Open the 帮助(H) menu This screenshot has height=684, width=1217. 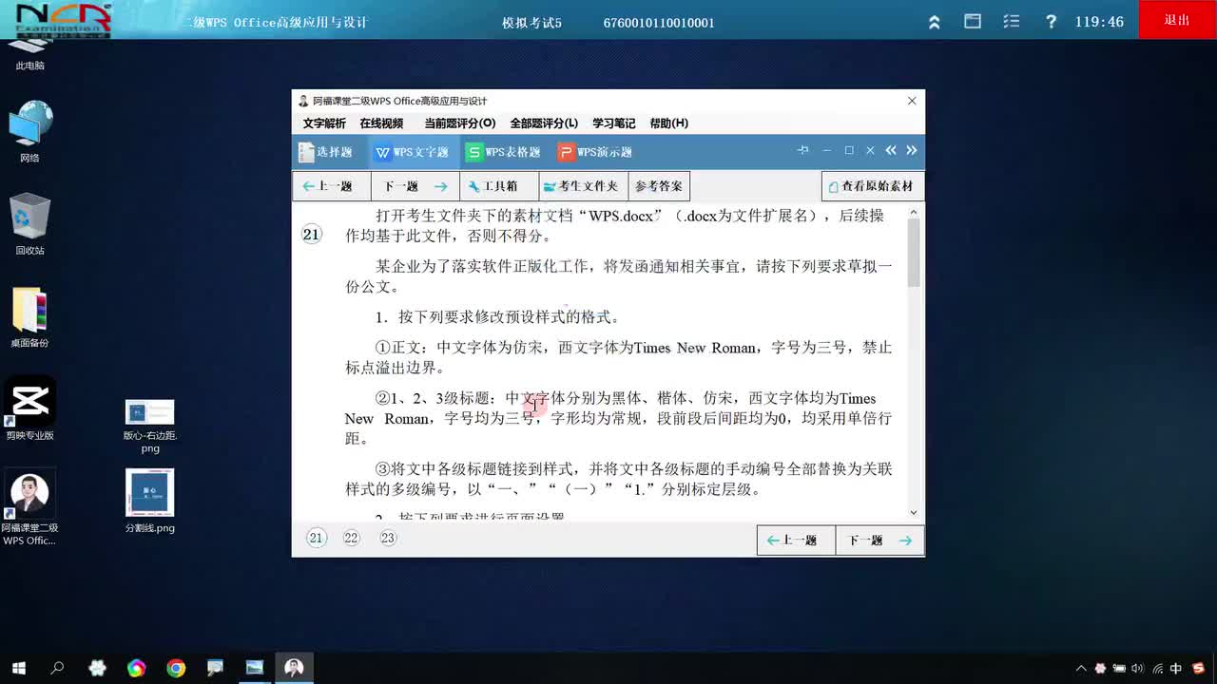tap(669, 123)
